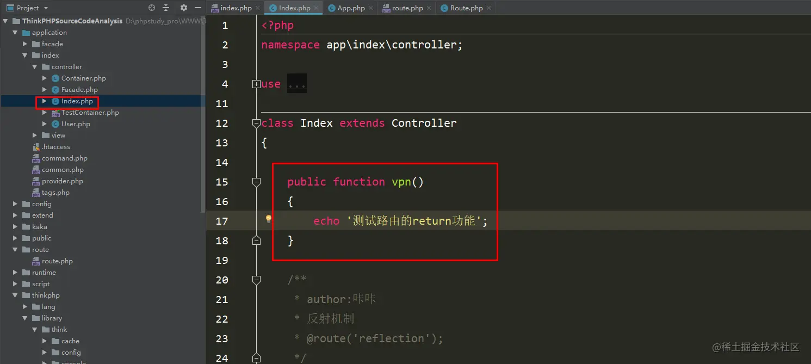Click the tags.php file icon
This screenshot has width=811, height=364.
pos(36,193)
